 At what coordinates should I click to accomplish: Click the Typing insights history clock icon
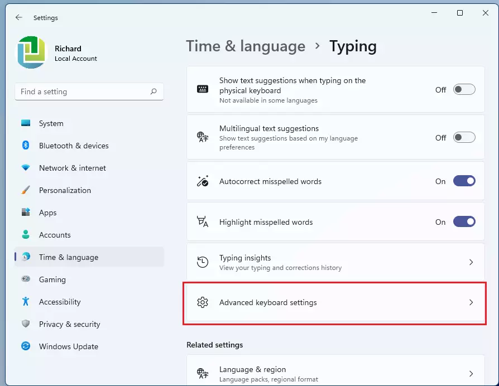203,262
